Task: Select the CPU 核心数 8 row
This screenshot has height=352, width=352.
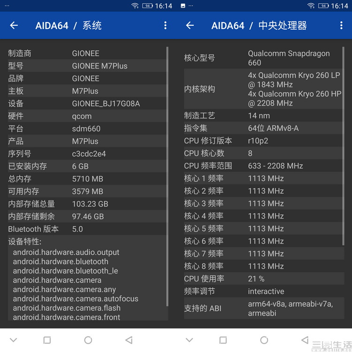Action: (x=263, y=153)
